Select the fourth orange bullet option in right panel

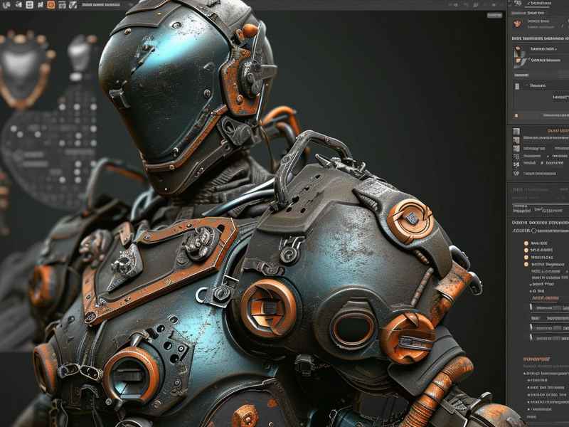click(526, 264)
